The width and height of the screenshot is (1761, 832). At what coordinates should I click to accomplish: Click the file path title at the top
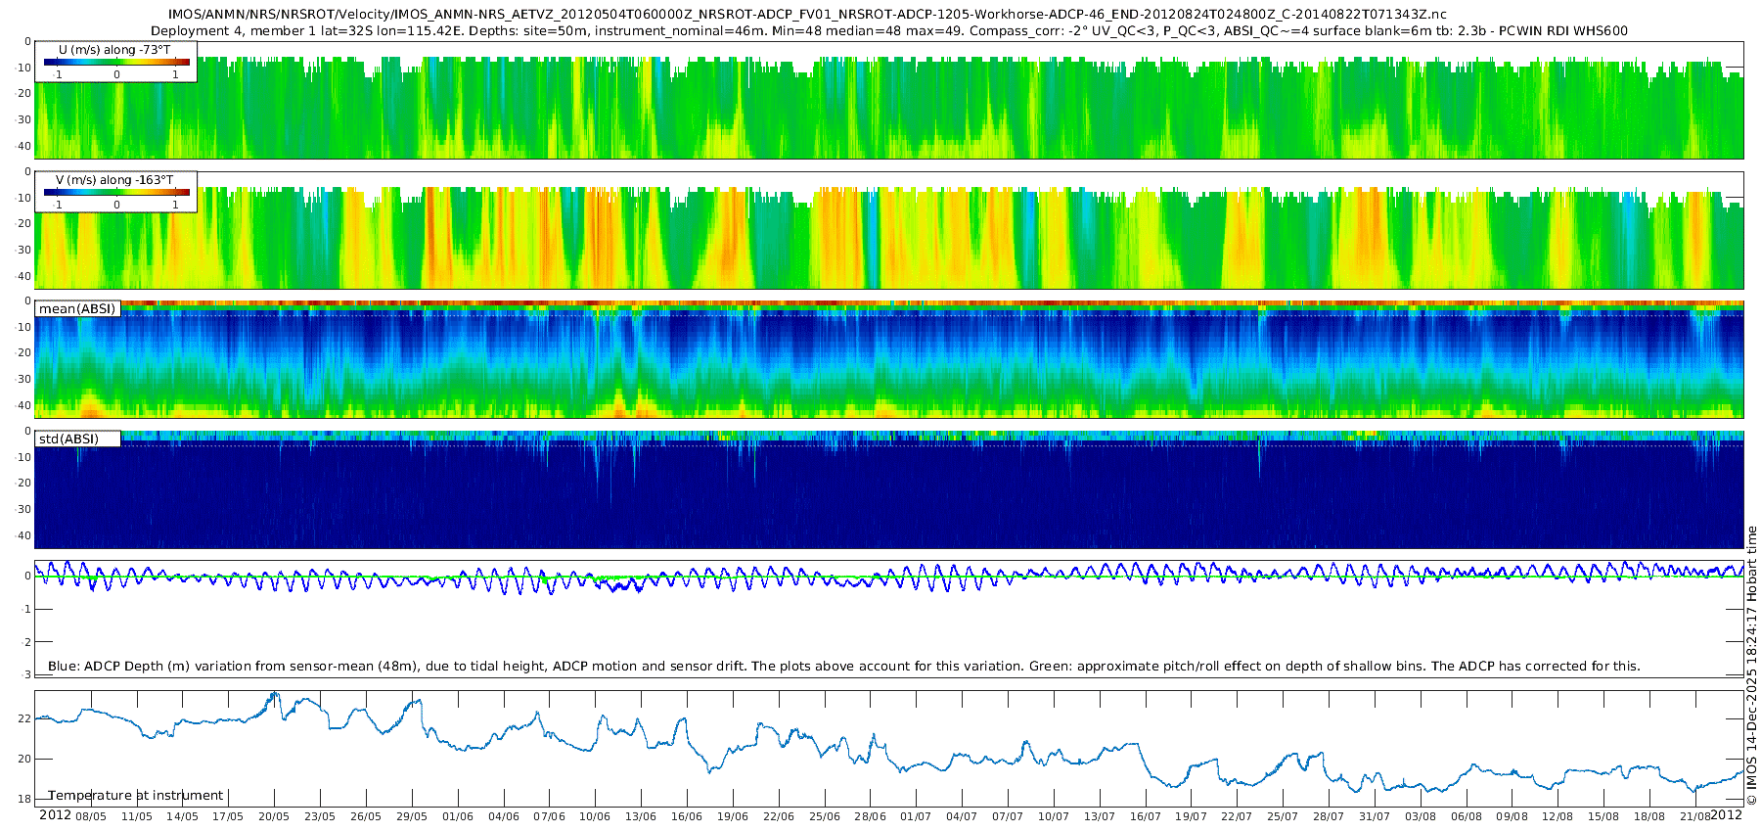[807, 15]
